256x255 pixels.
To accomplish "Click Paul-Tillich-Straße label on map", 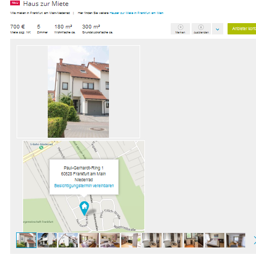I will [110, 214].
